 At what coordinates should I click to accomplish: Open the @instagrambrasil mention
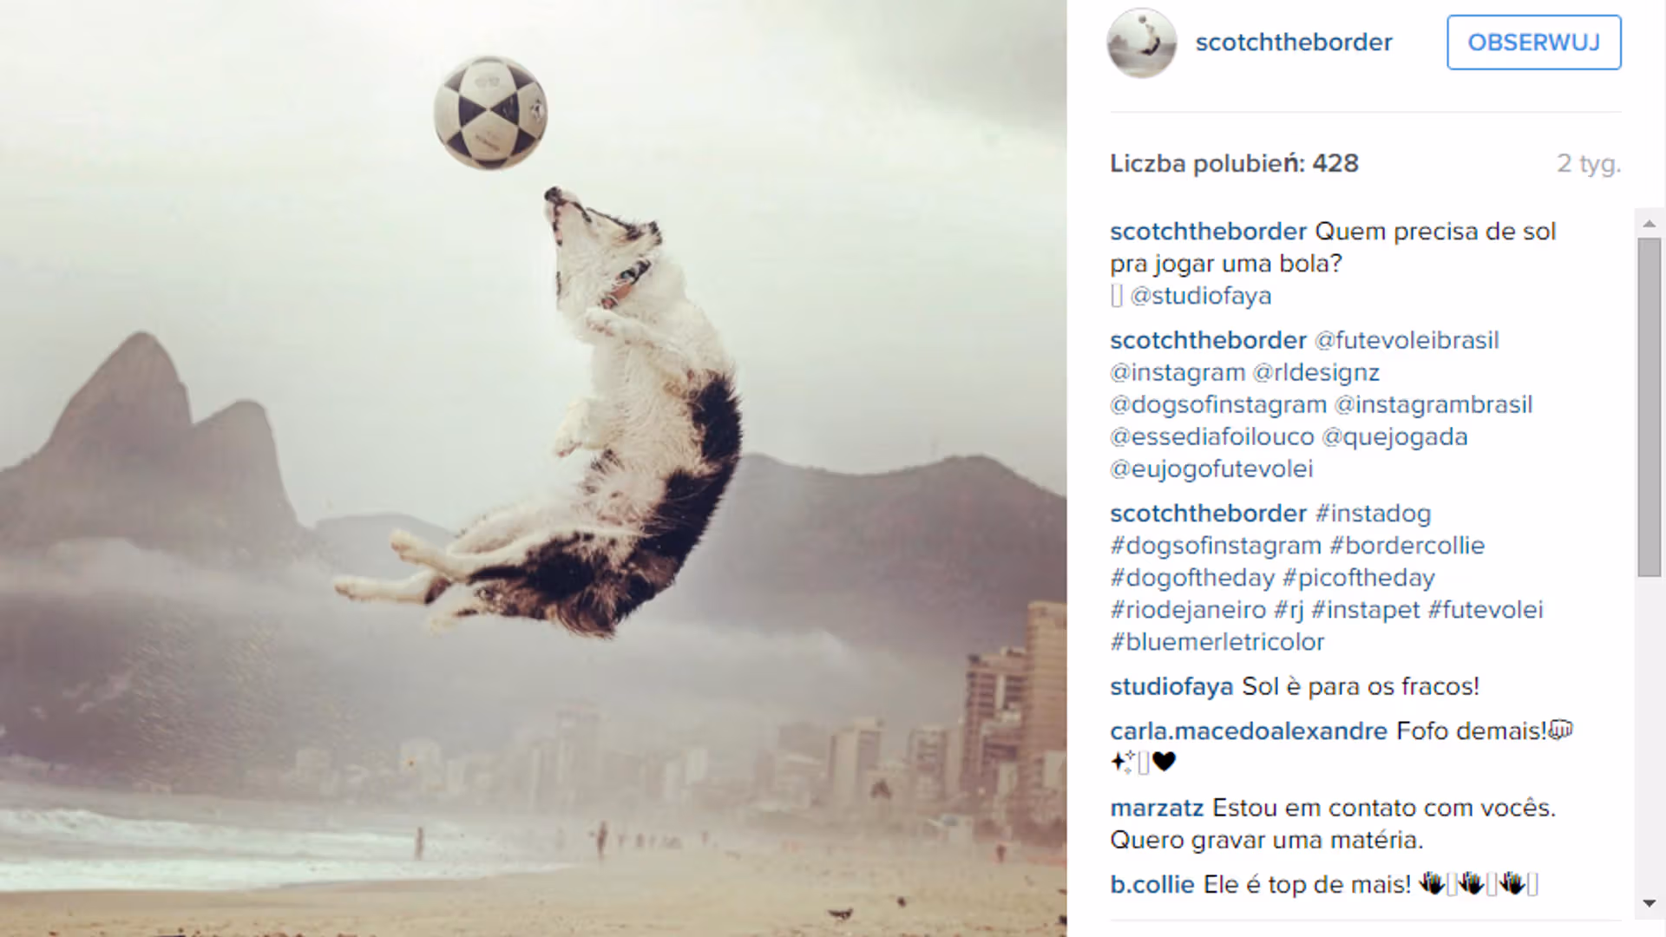(1433, 404)
